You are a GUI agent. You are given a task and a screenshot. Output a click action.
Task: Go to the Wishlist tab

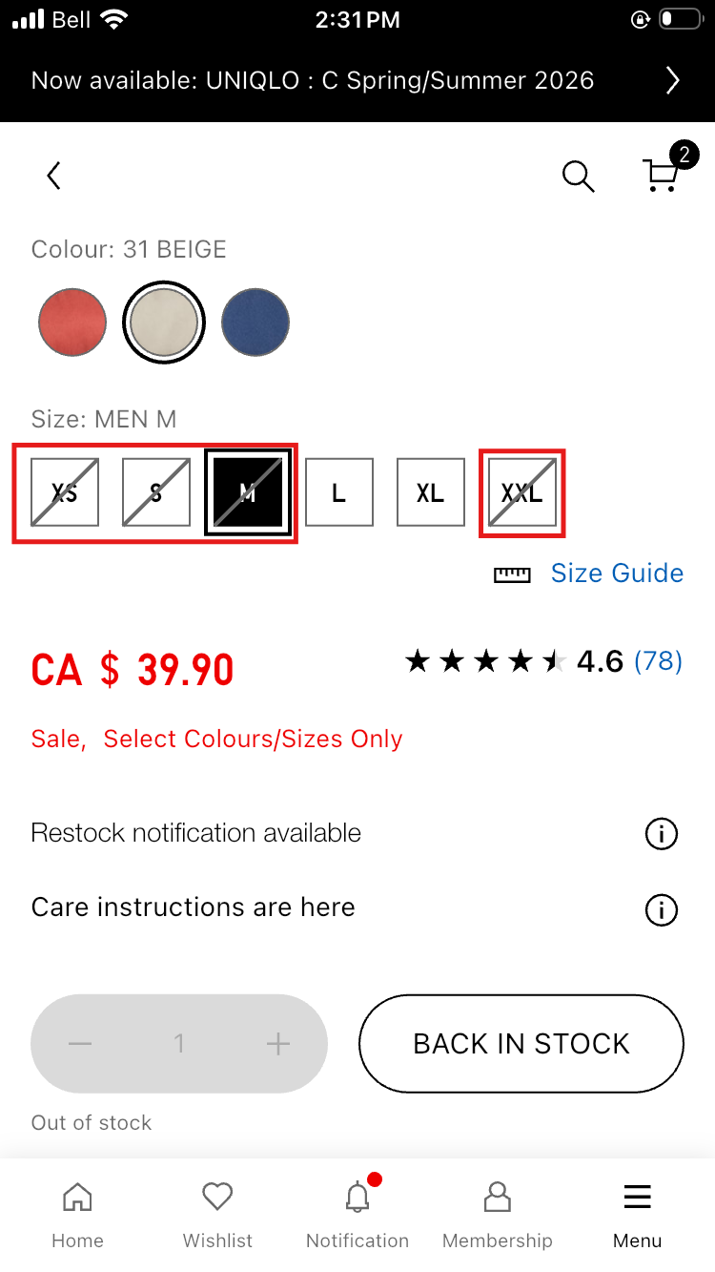click(217, 1215)
